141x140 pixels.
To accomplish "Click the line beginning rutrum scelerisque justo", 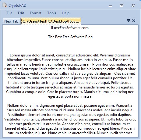I will pos(70,133).
